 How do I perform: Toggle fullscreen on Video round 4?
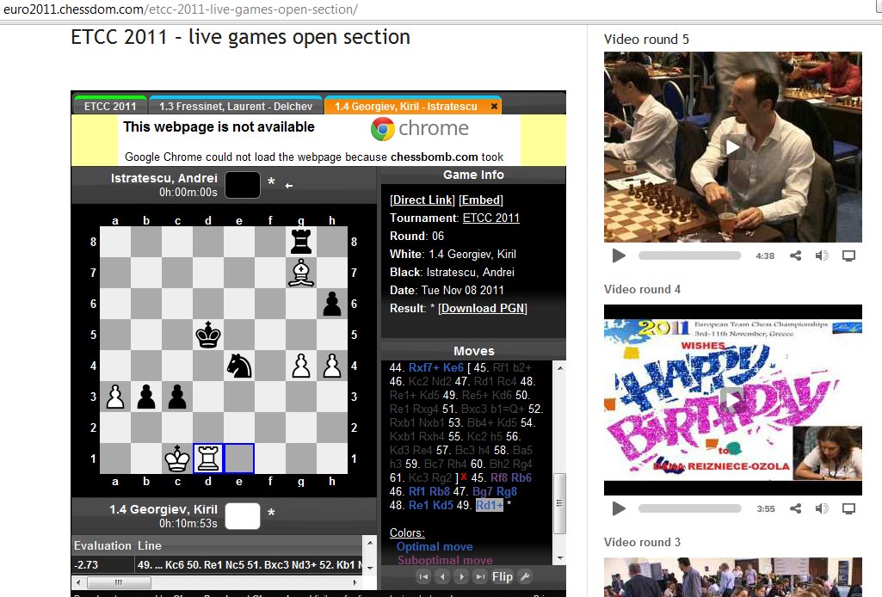[x=848, y=508]
